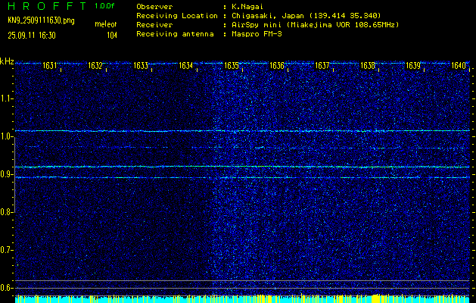Click the 1637 time marker
Image resolution: width=476 pixels, height=303 pixels.
pos(322,66)
